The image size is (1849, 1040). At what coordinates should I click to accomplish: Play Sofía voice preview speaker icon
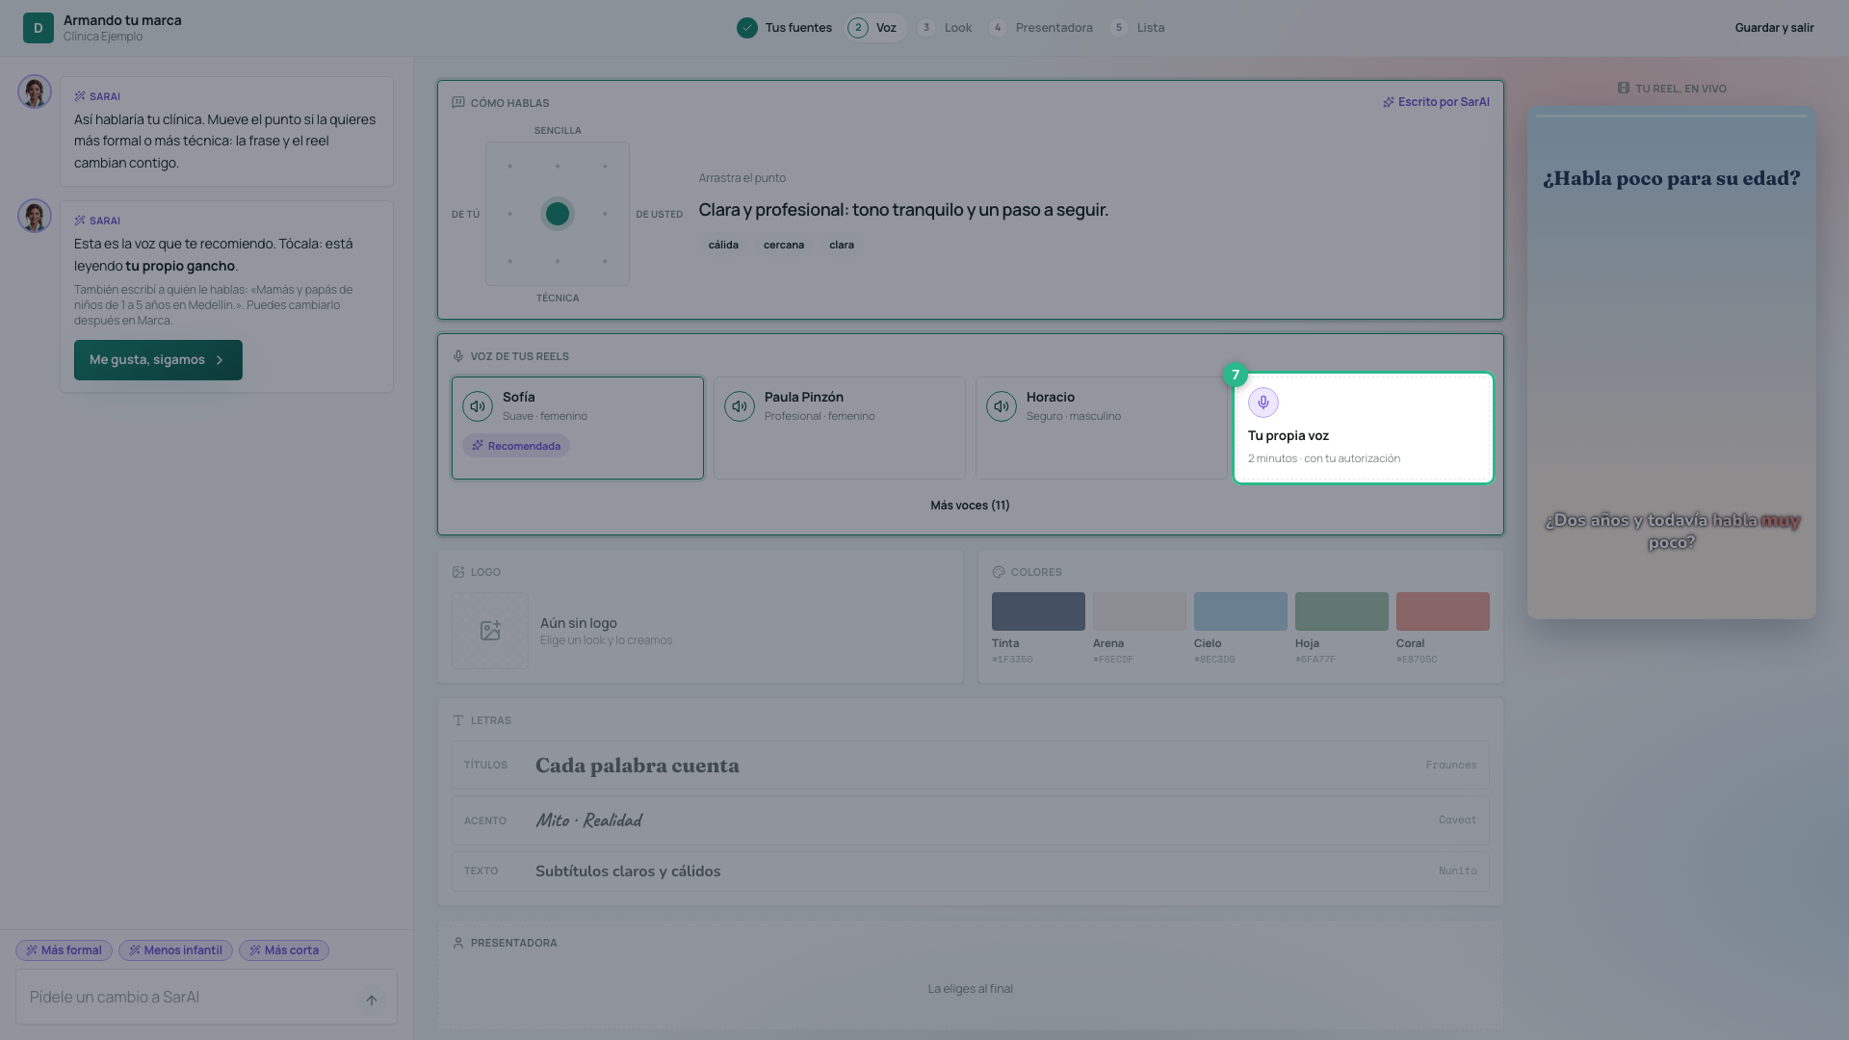478,406
